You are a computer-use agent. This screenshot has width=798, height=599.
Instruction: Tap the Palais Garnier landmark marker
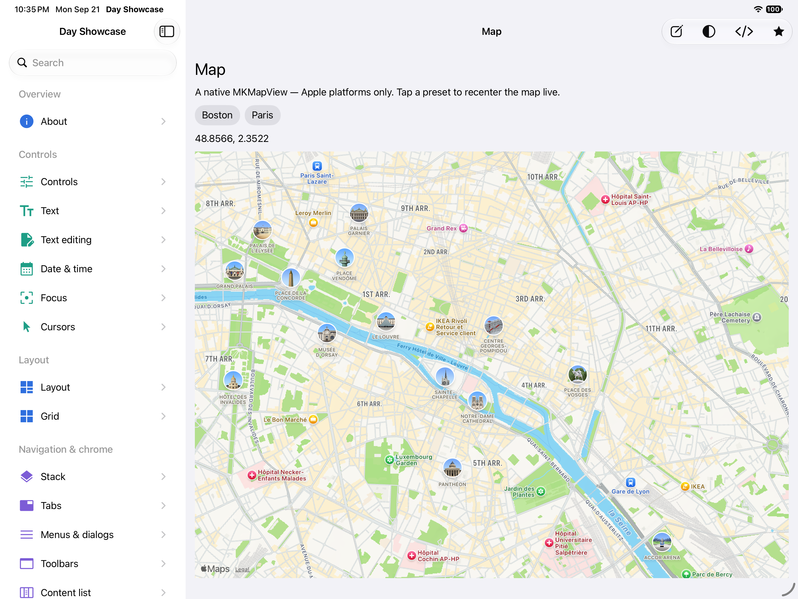(x=359, y=213)
